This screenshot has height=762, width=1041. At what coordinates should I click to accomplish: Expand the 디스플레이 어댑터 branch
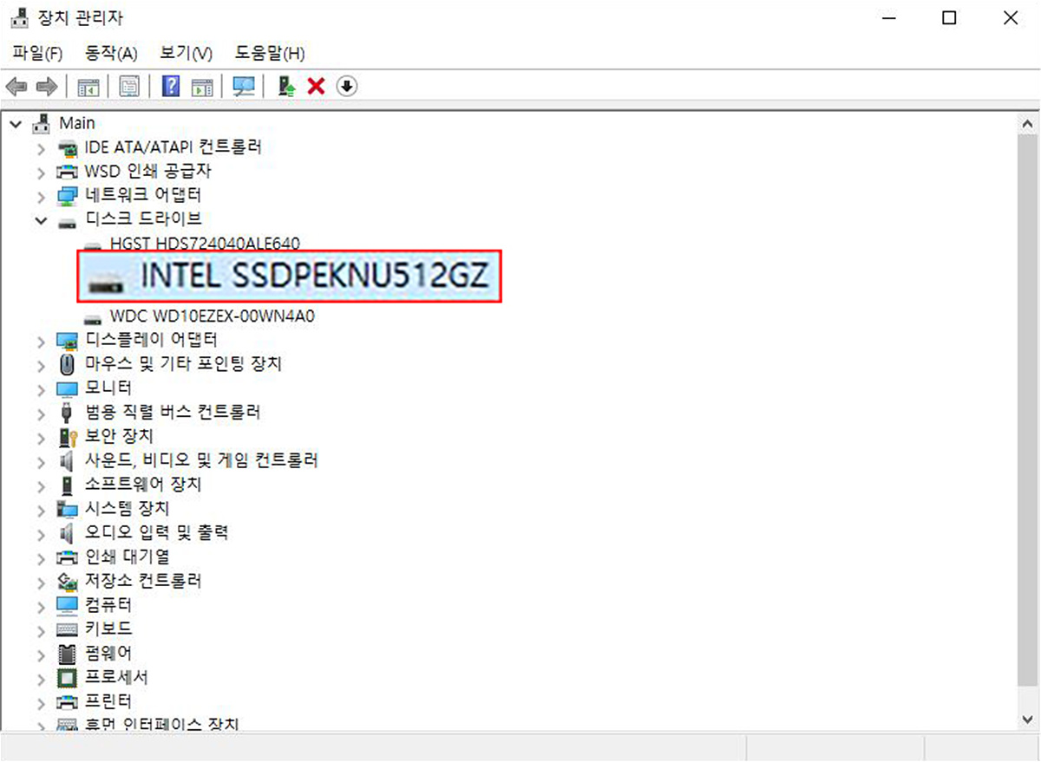pos(41,340)
